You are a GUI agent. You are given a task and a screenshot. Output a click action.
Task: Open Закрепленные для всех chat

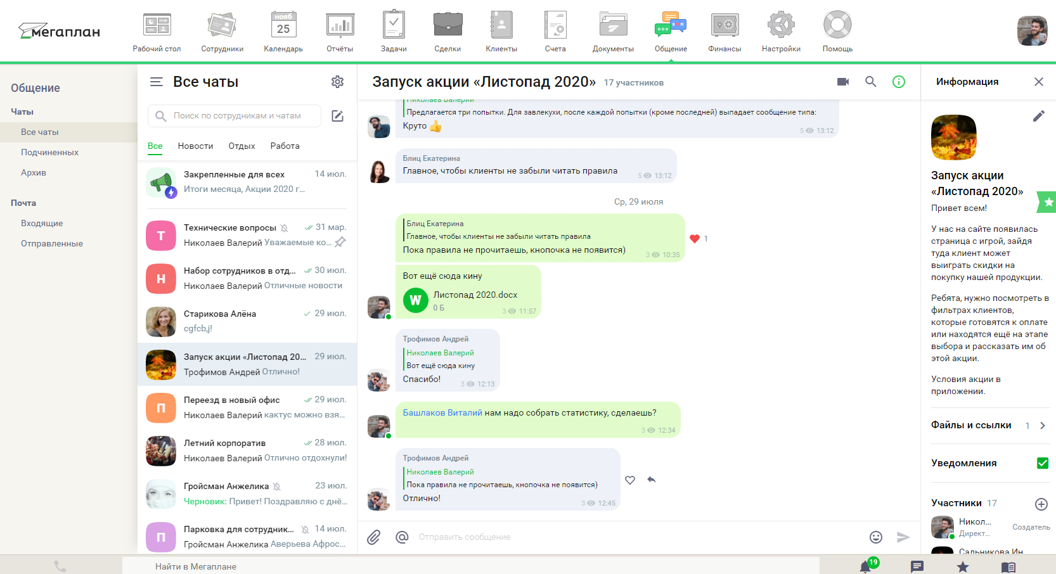tap(247, 182)
